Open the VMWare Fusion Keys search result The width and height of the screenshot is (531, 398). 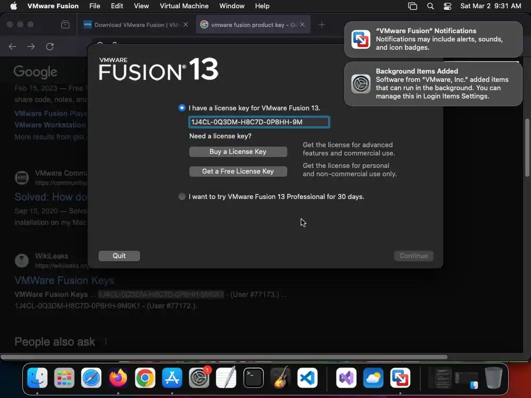[x=64, y=280]
